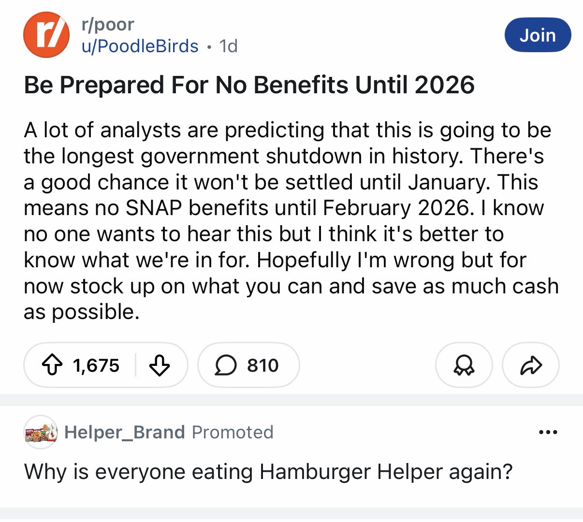Give an award to this post
This screenshot has width=583, height=522.
coord(464,365)
